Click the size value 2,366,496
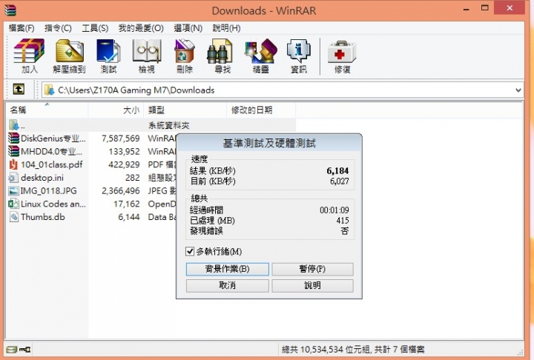This screenshot has width=534, height=360. (121, 190)
